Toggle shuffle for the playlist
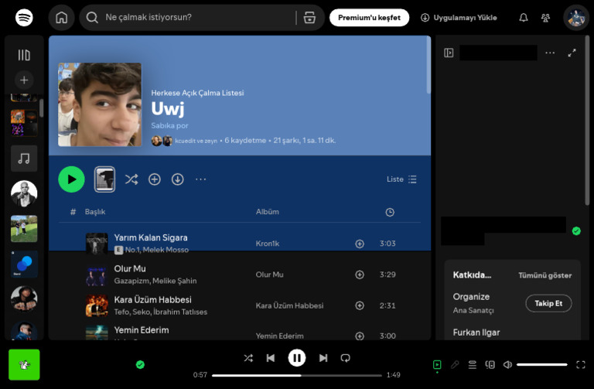The height and width of the screenshot is (389, 594). point(131,179)
